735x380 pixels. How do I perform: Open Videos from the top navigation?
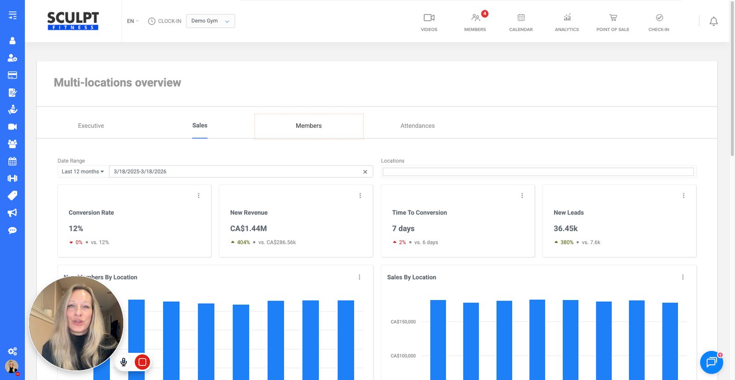[429, 22]
